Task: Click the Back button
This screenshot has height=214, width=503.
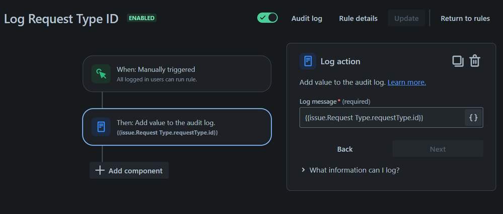Action: (345, 149)
